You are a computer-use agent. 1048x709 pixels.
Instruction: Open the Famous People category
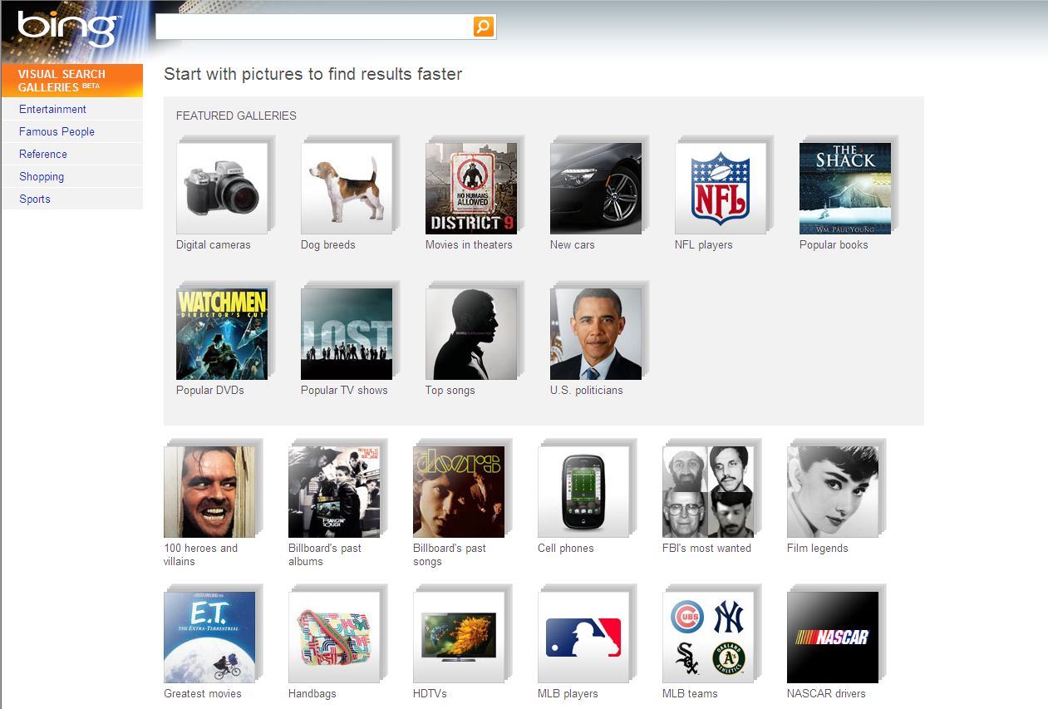tap(57, 131)
